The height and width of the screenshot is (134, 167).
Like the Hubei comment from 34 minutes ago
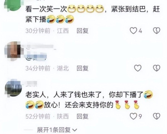coord(138,68)
